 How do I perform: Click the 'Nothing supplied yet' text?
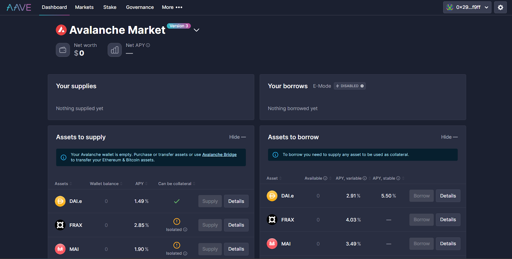(80, 108)
